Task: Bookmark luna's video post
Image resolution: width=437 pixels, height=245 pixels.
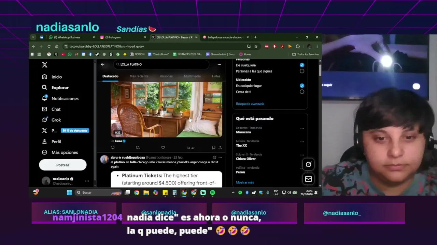Action: [213, 147]
